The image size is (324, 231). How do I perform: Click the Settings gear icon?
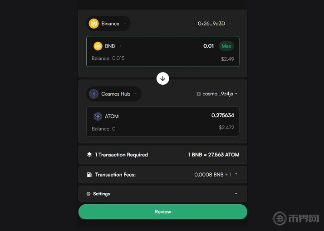88,194
